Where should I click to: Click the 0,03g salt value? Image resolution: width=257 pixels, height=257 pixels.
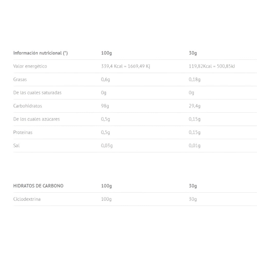pyautogui.click(x=107, y=146)
